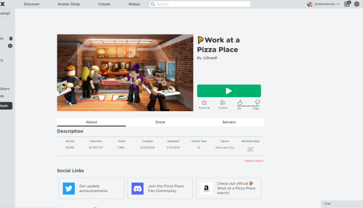The height and width of the screenshot is (208, 363).
Task: Switch to the Store tab
Action: pos(160,122)
